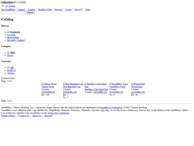Filter currency by ROBUX
194x146 pixels.
coord(11,70)
